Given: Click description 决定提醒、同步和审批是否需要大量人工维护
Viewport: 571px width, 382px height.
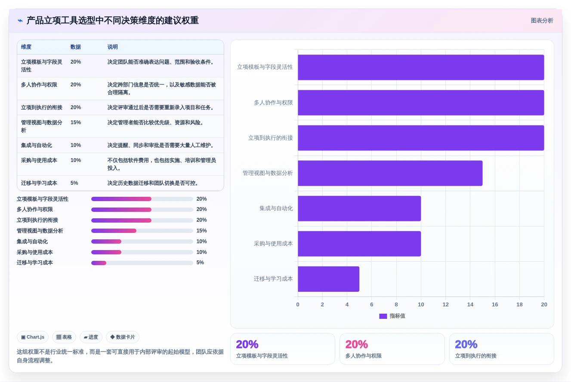Looking at the screenshot, I should 161,145.
